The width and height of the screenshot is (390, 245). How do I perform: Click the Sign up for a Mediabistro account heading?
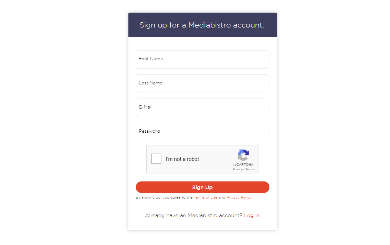[202, 25]
